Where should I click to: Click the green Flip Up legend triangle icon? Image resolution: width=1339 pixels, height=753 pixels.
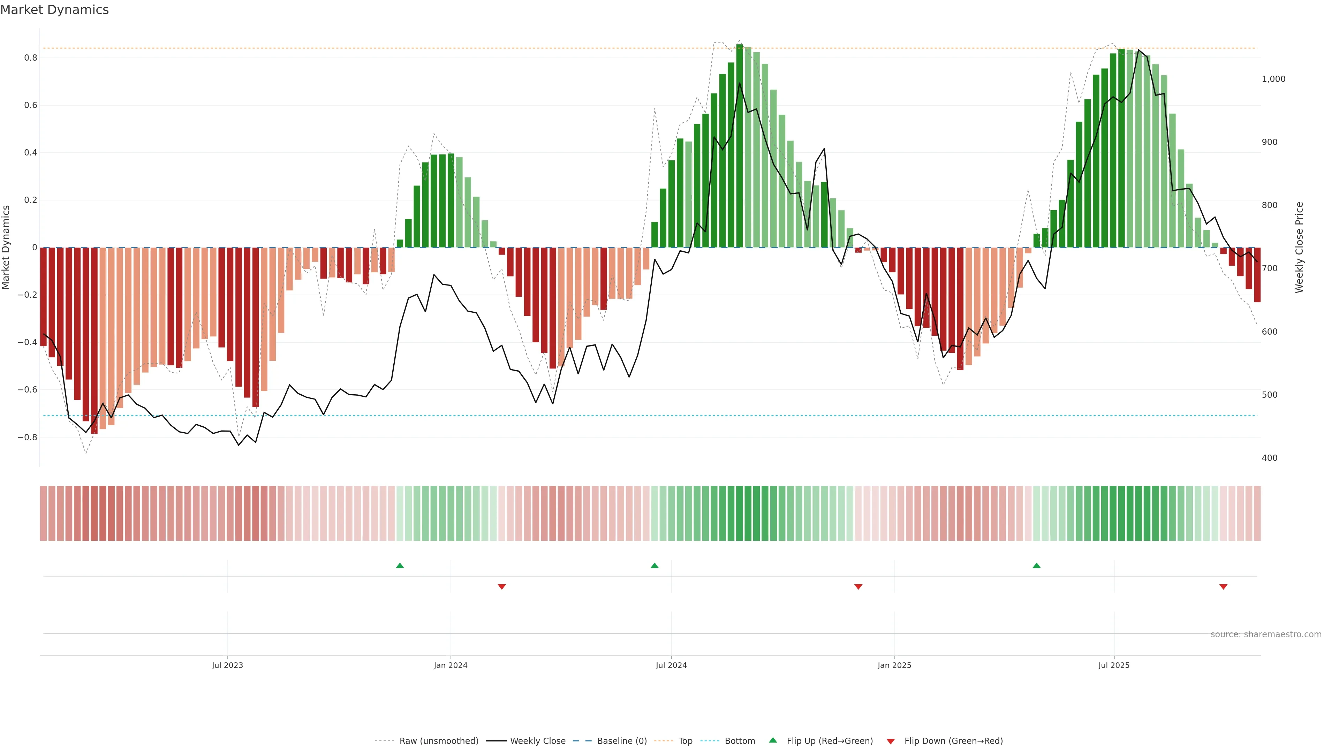pos(773,740)
